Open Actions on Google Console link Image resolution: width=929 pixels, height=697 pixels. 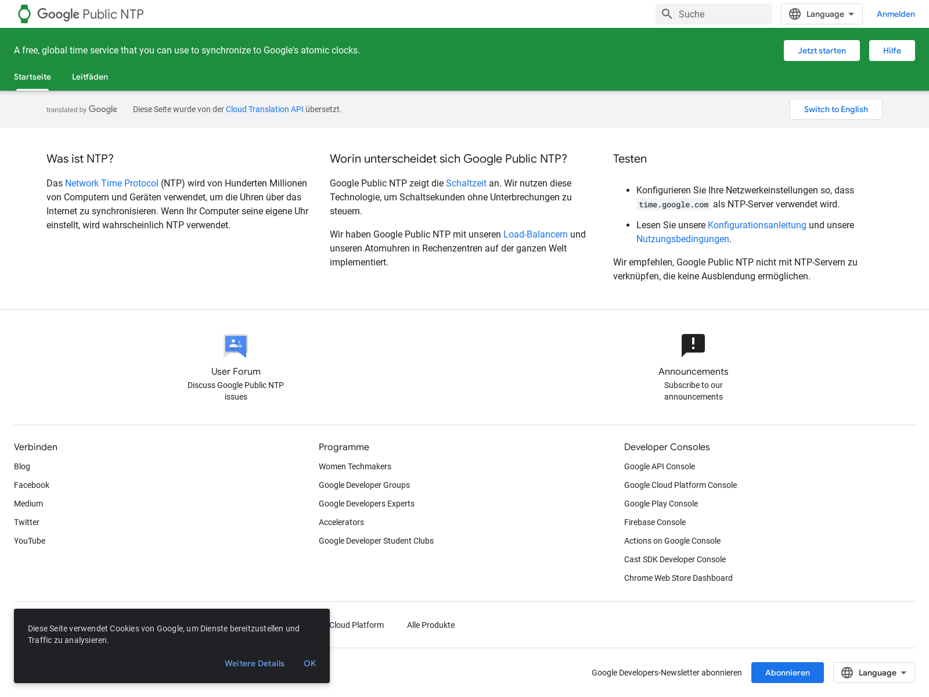coord(672,541)
